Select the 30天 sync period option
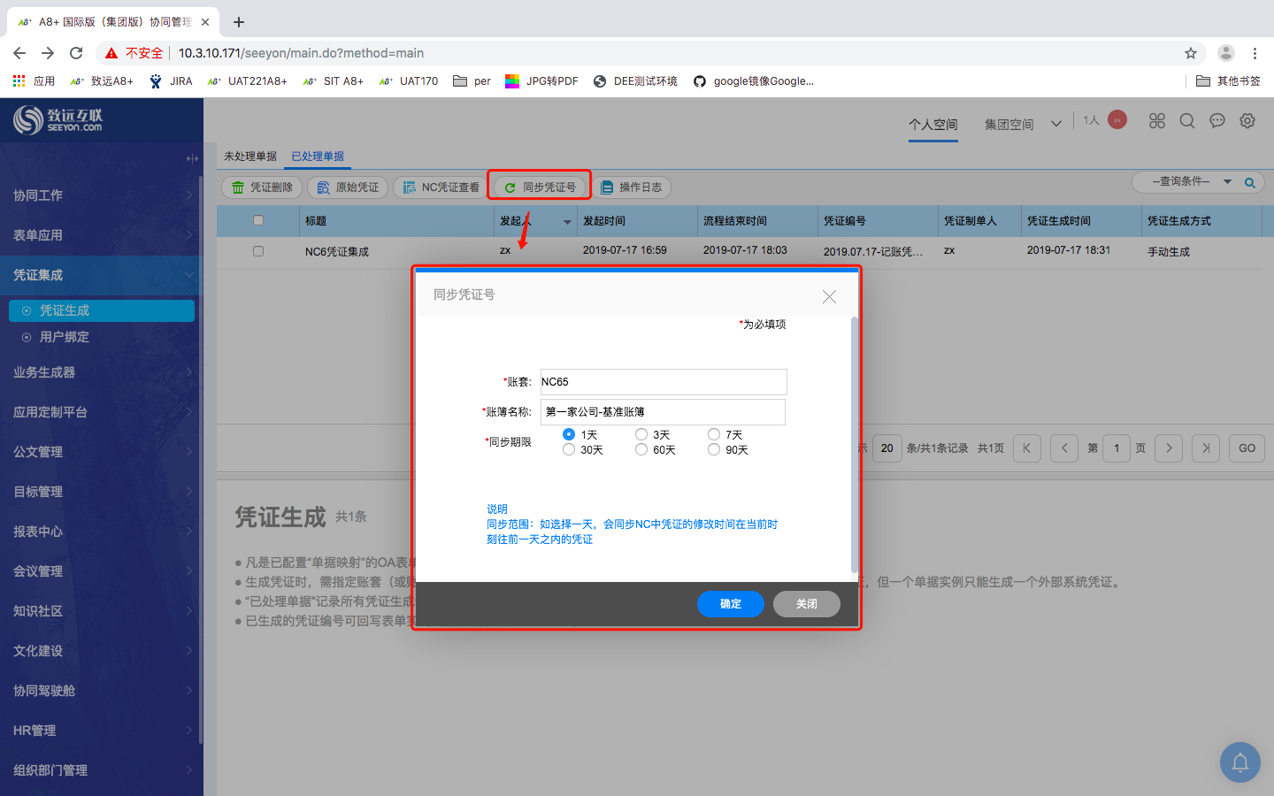The height and width of the screenshot is (796, 1274). (569, 449)
